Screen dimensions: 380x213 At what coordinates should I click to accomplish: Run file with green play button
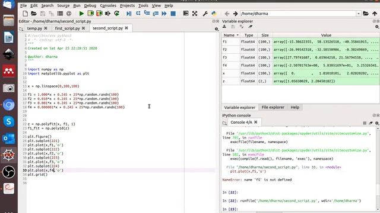point(82,14)
